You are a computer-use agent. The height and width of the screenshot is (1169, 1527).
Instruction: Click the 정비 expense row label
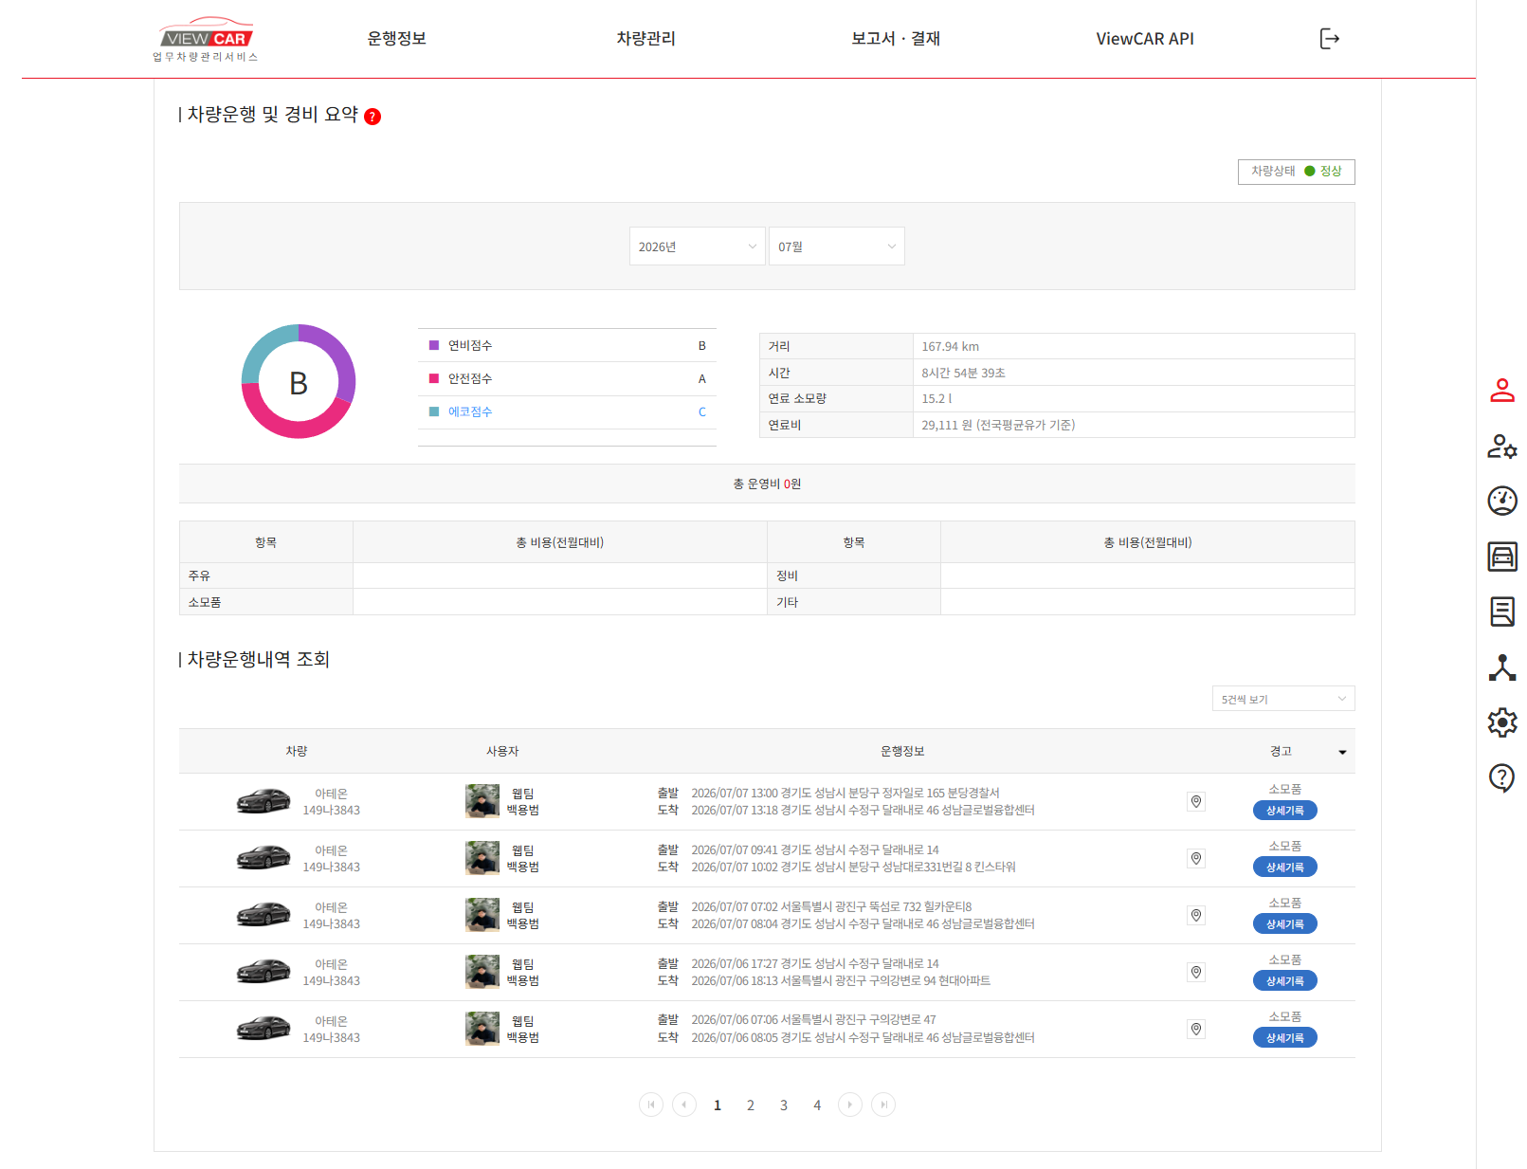[x=788, y=576]
